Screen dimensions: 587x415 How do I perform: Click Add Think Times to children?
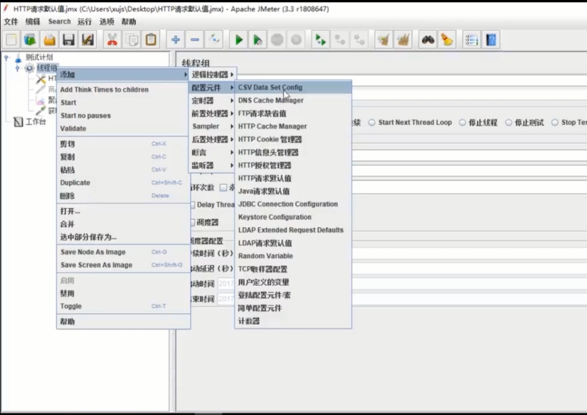click(104, 90)
